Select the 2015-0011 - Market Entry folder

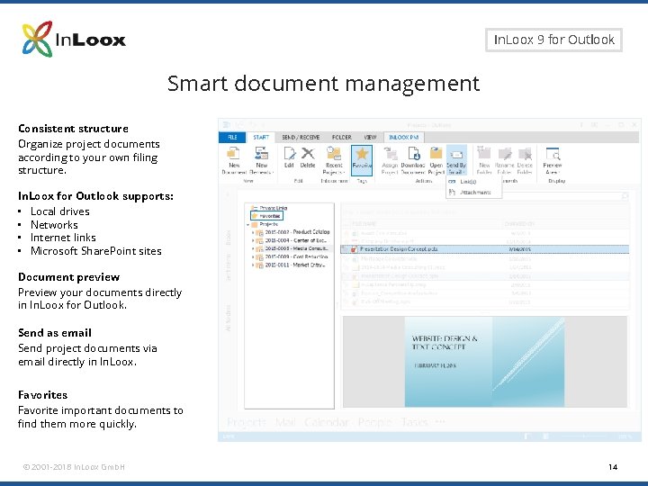click(291, 265)
